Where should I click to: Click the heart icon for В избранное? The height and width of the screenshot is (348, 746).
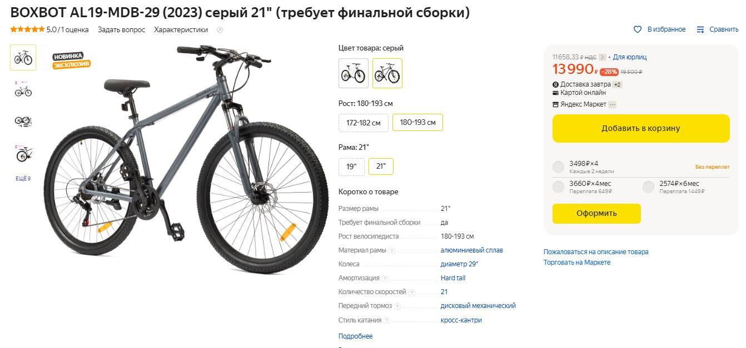click(x=638, y=29)
